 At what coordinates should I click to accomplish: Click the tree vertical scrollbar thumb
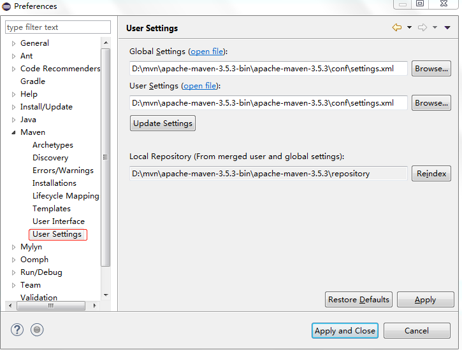click(x=106, y=157)
